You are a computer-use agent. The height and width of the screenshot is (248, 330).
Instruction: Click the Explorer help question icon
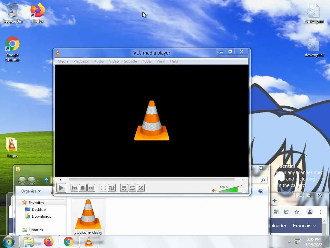pos(260,191)
